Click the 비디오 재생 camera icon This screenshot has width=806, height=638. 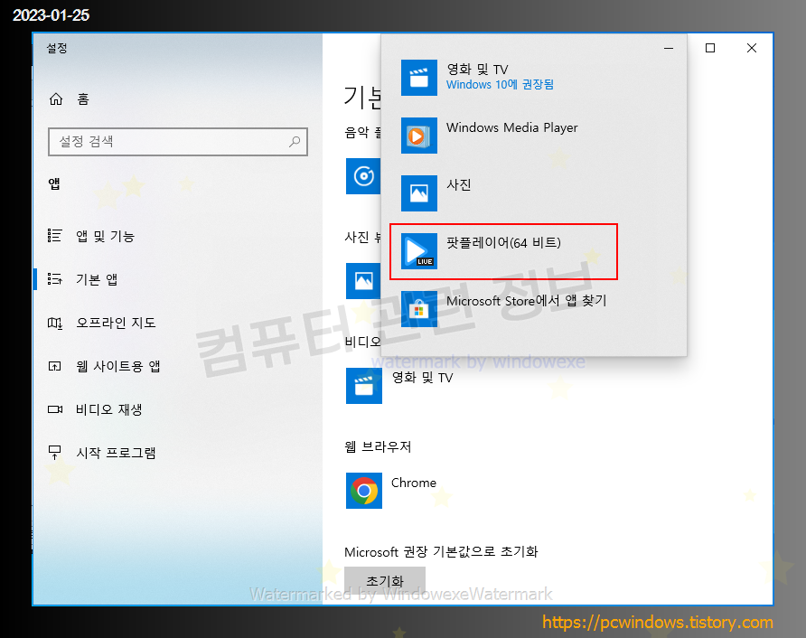(54, 409)
